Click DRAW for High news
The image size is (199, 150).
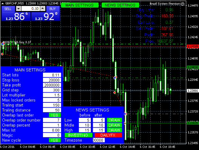(x=115, y=130)
